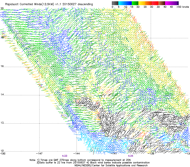
Task: Click the yellow 20-25 knots legend swatch
Action: 142,3
